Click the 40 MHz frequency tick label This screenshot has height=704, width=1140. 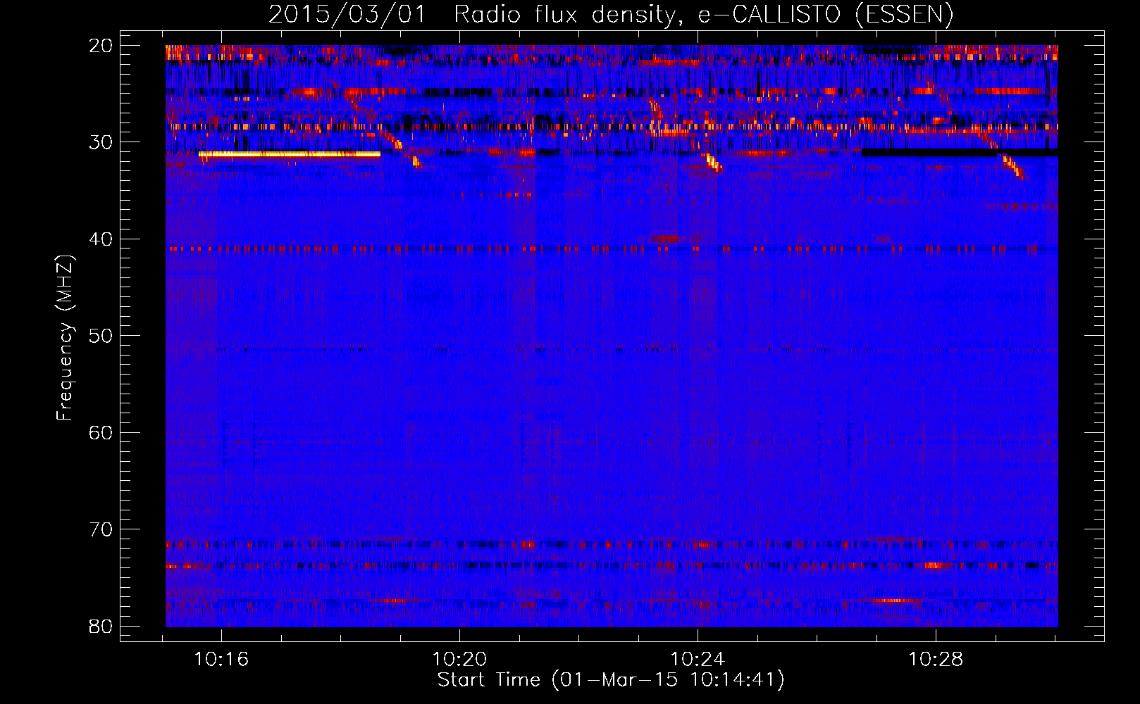tap(101, 239)
